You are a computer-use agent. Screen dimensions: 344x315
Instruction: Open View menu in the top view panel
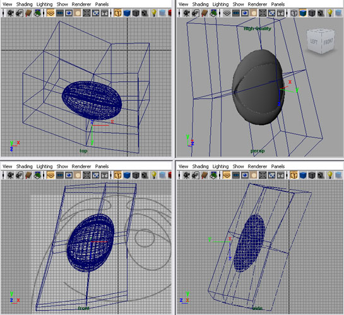(x=7, y=4)
